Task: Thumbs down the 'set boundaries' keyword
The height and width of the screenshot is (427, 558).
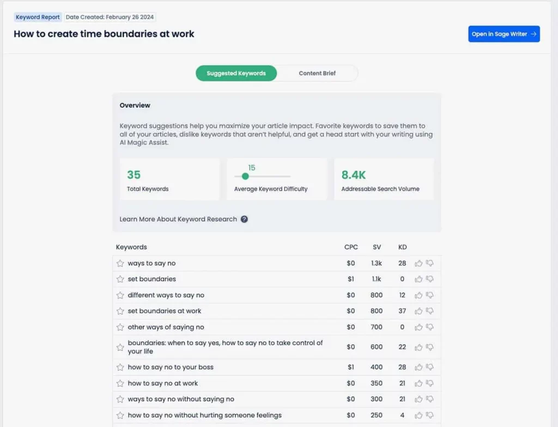Action: pyautogui.click(x=430, y=279)
